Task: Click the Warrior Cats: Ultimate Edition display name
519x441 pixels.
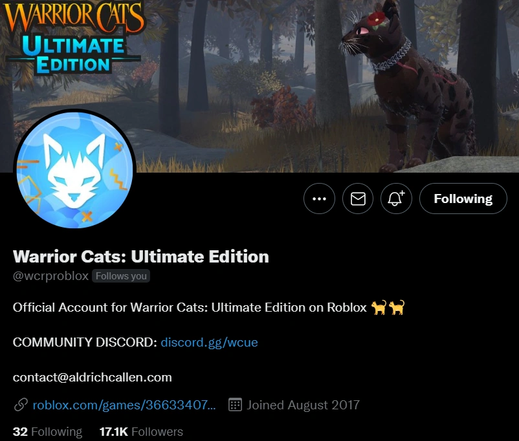Action: pyautogui.click(x=140, y=257)
